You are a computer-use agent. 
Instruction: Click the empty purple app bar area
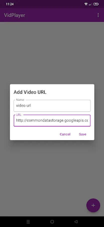click(60, 15)
